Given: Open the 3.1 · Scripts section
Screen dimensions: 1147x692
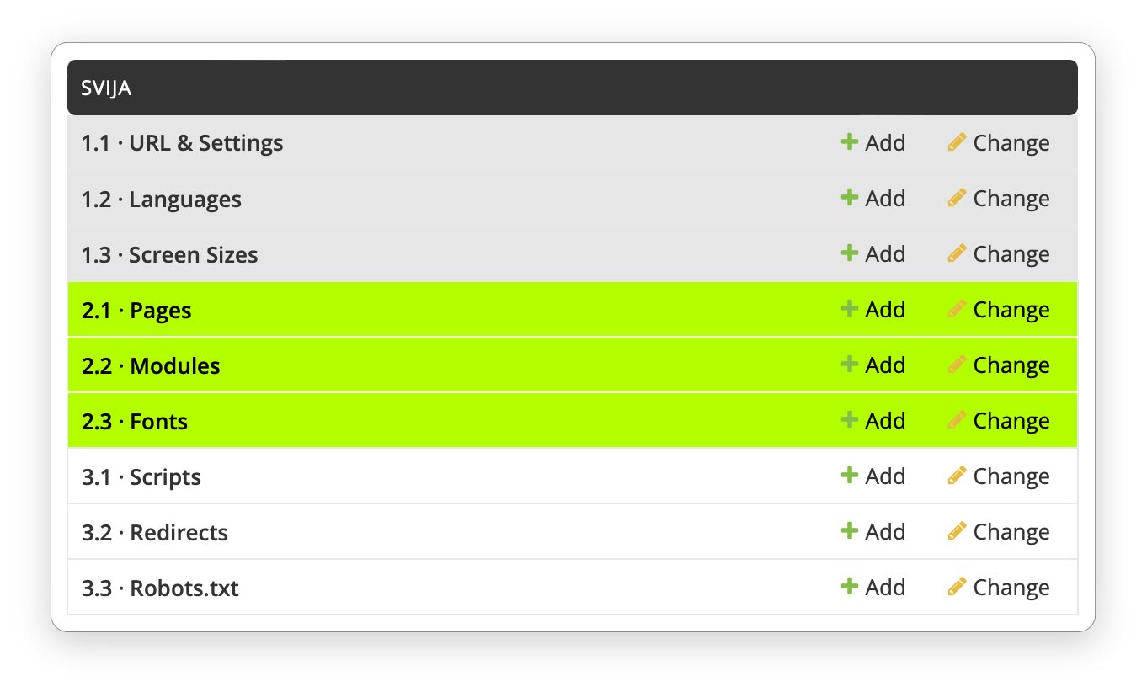Looking at the screenshot, I should click(141, 477).
